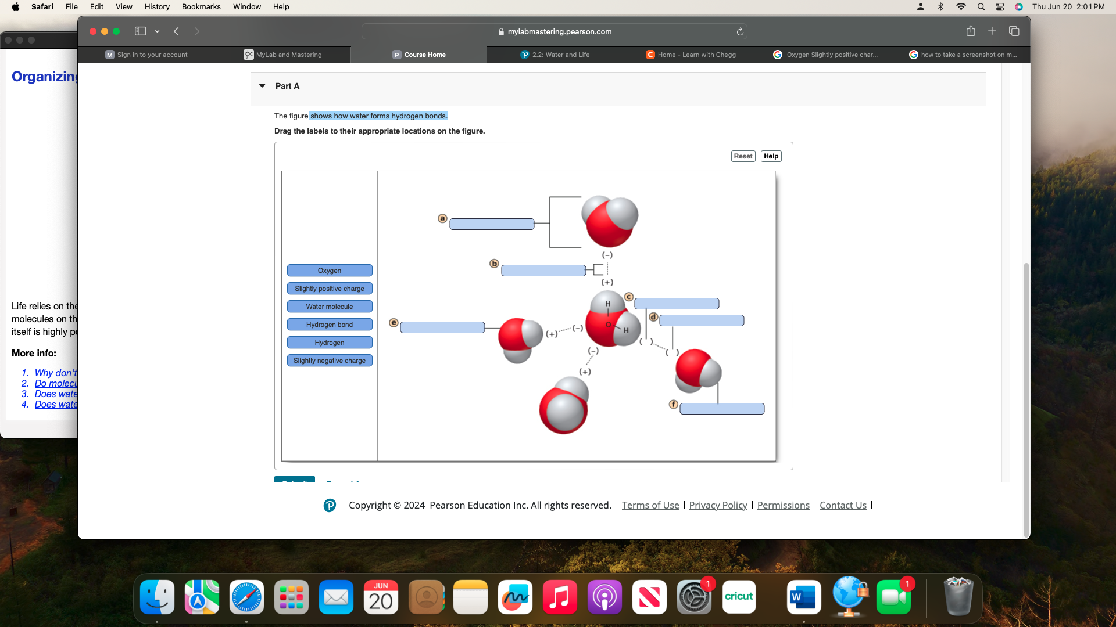Open the Trash in the Dock
1116x627 pixels.
click(958, 596)
